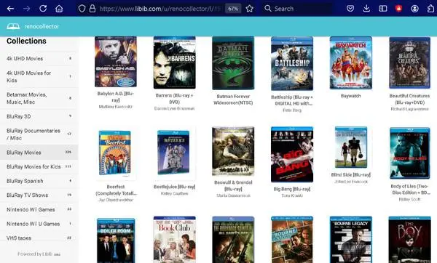The image size is (437, 263).
Task: Open BluRay Movies for Kids collection
Action: [x=39, y=166]
